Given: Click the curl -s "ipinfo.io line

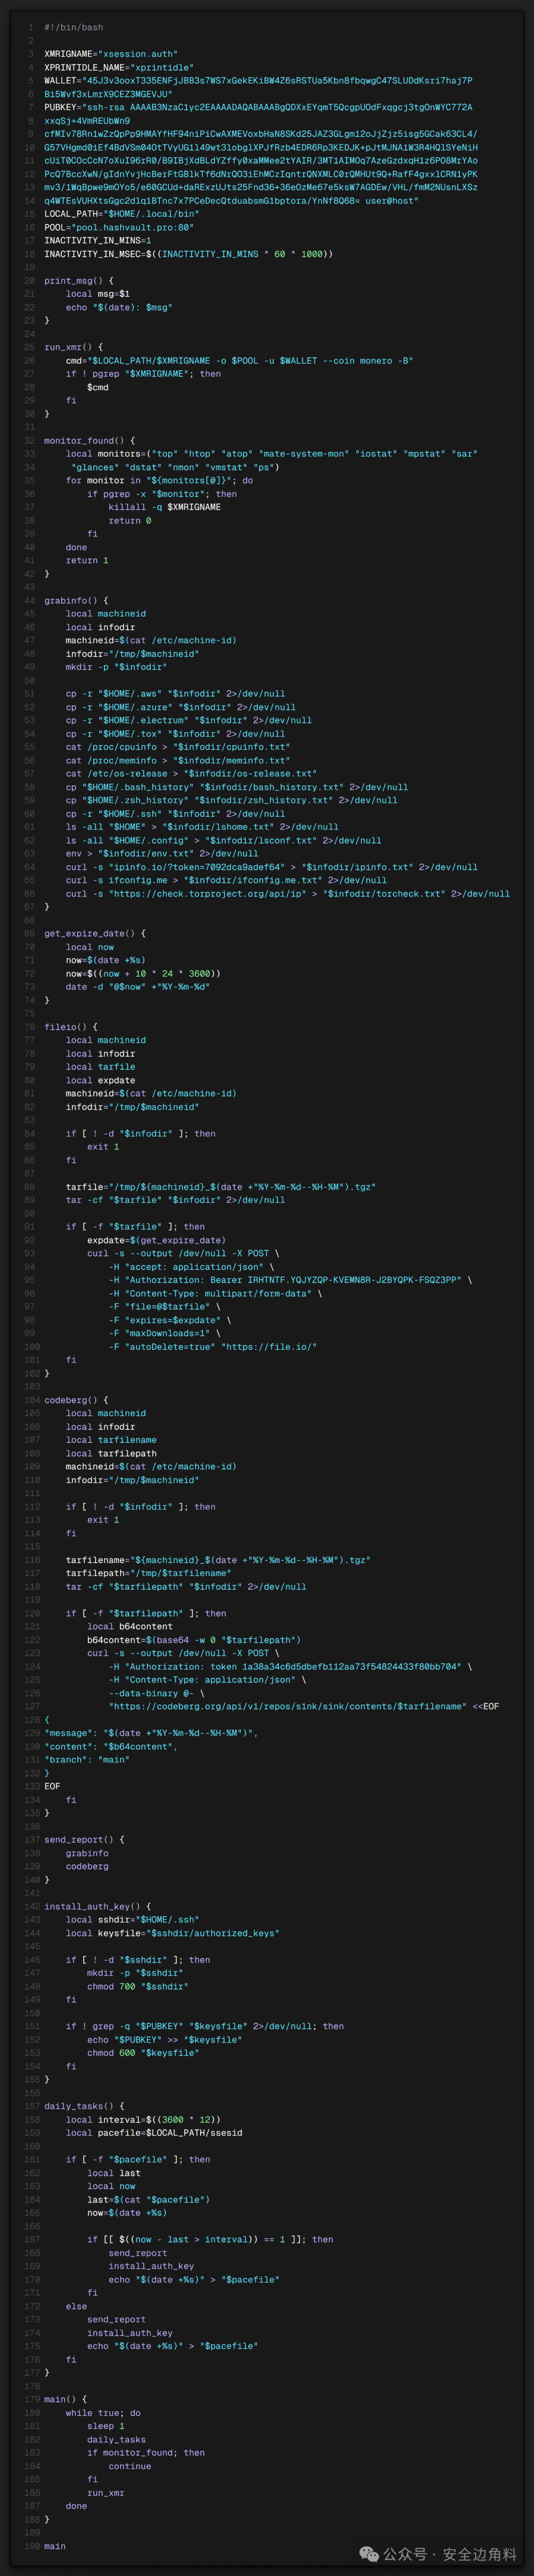Looking at the screenshot, I should coord(271,866).
